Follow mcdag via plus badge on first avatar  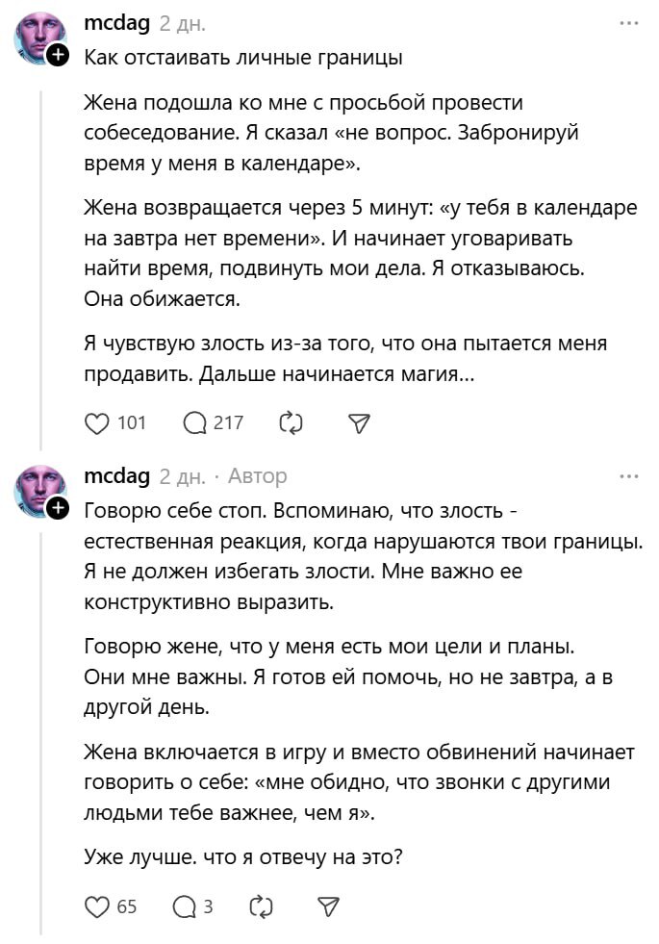tap(57, 56)
